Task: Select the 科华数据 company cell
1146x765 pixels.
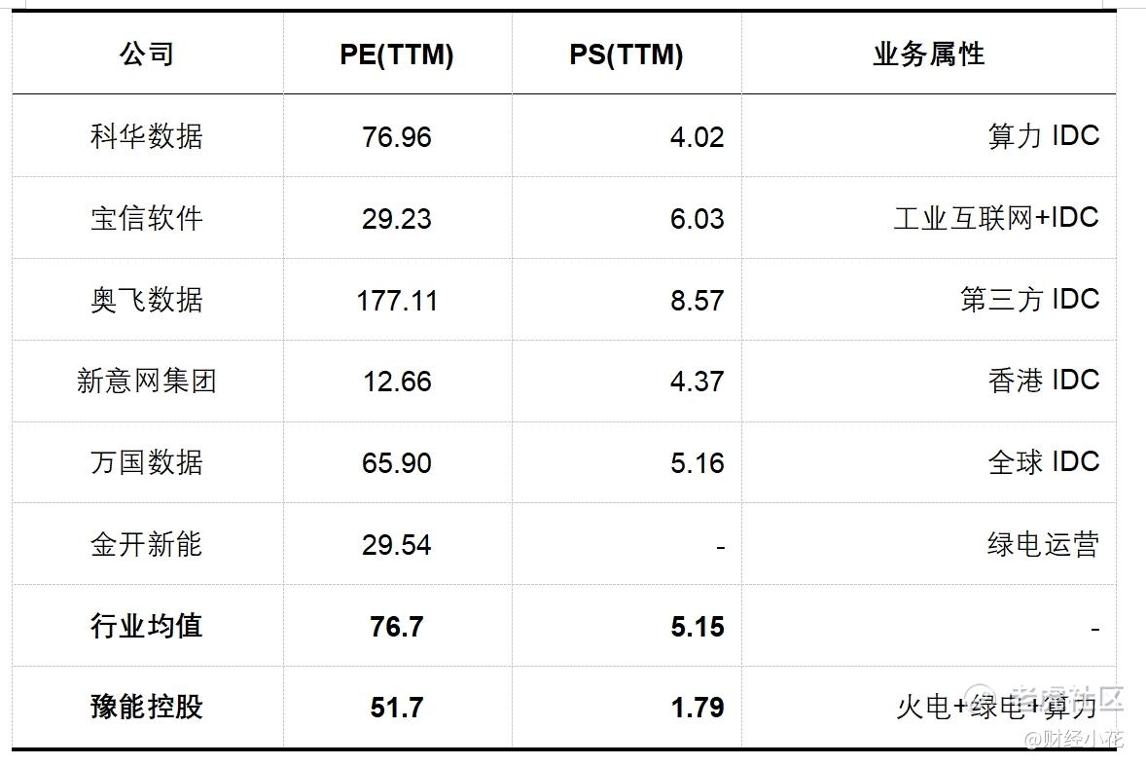Action: pos(147,136)
